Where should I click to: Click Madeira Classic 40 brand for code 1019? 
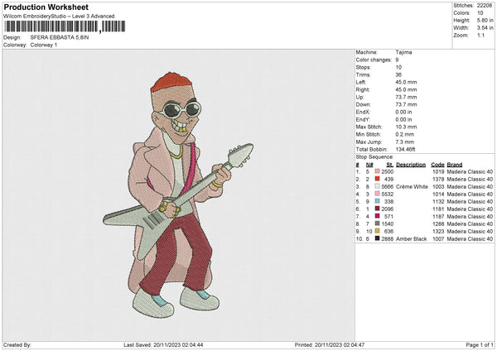[470, 171]
